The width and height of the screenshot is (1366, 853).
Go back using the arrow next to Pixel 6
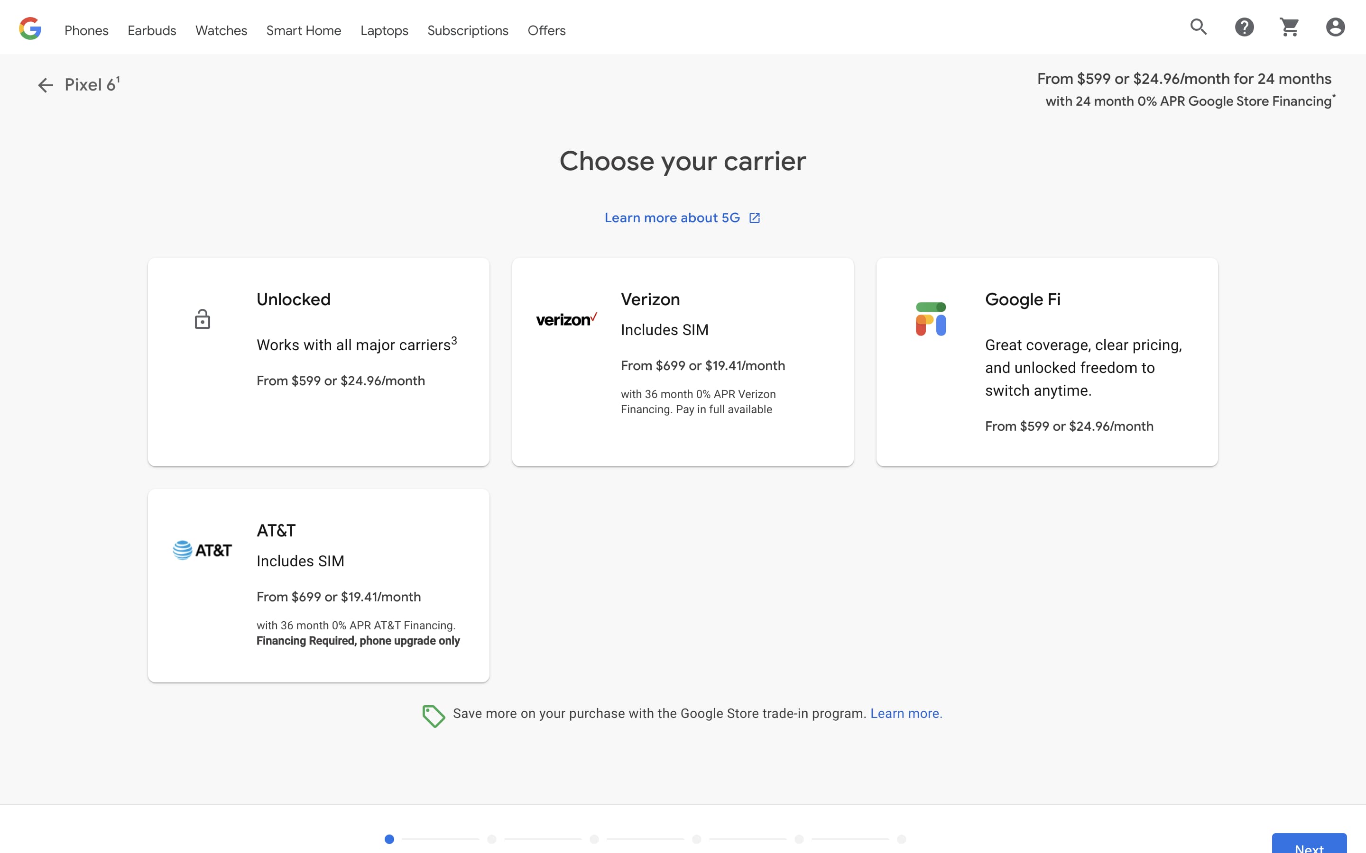pos(45,85)
